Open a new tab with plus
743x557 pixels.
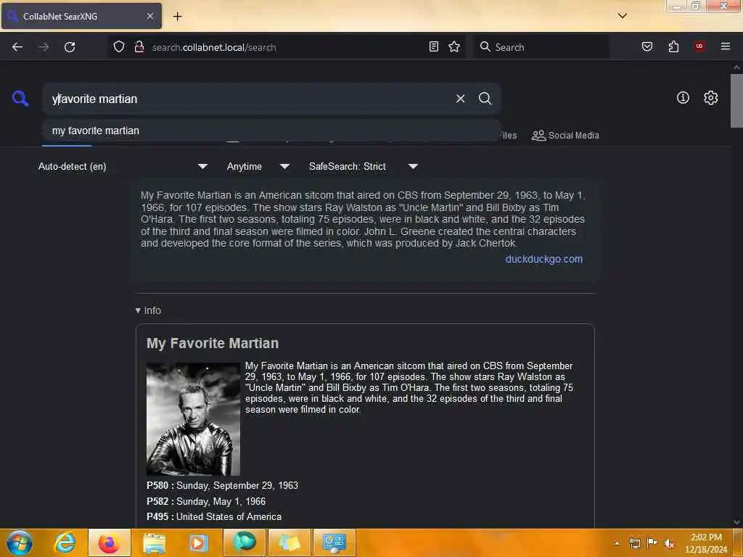coord(177,17)
